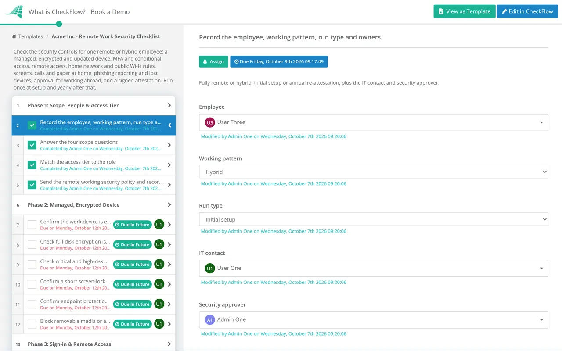Click Due In Future badge on task 8
This screenshot has width=562, height=351.
[x=132, y=244]
